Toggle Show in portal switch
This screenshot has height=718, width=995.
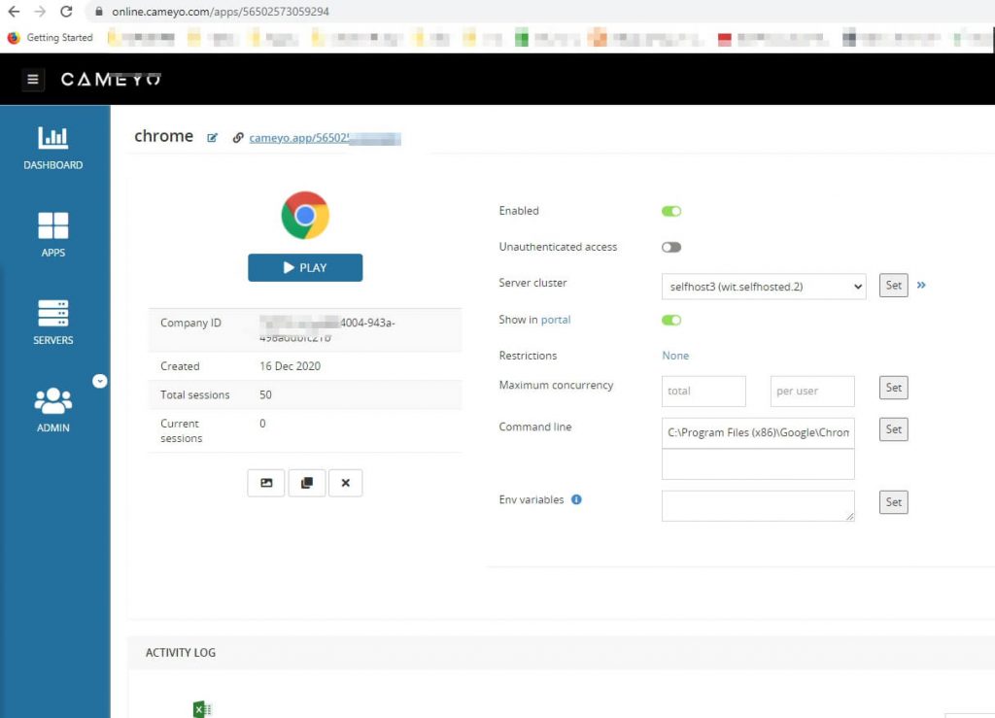(671, 320)
